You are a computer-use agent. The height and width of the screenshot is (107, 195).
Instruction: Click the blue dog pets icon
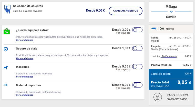click(x=6, y=67)
